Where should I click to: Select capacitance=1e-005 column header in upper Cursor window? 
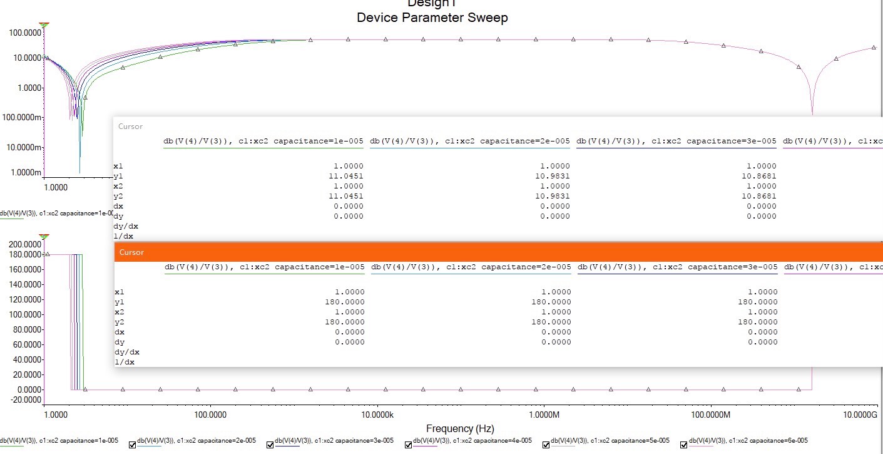263,141
